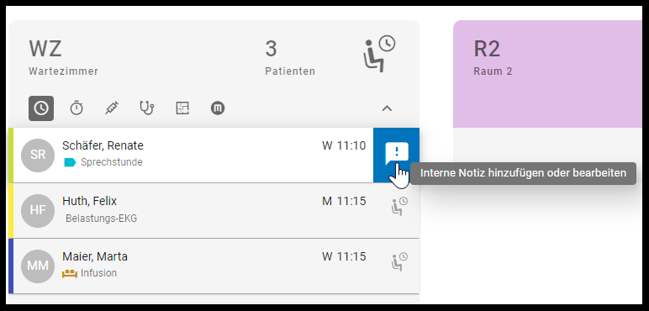
Task: Click the HF avatar circle
Action: tap(38, 210)
